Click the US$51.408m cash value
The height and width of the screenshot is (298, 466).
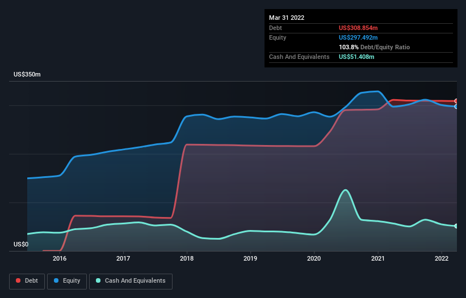(x=356, y=57)
